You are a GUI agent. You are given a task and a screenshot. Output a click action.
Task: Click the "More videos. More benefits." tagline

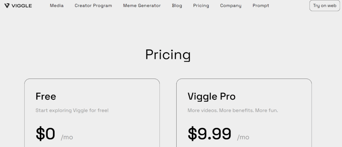(232, 110)
